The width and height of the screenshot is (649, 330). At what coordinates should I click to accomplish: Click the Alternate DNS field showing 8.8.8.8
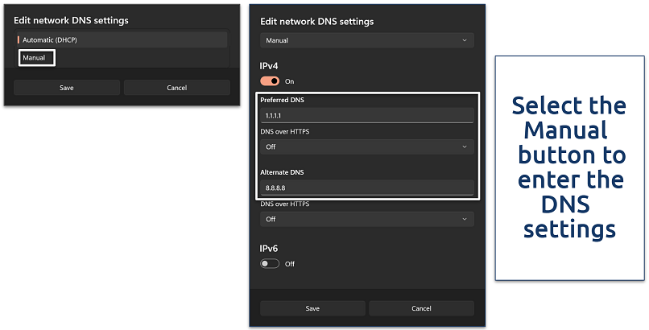tap(366, 188)
